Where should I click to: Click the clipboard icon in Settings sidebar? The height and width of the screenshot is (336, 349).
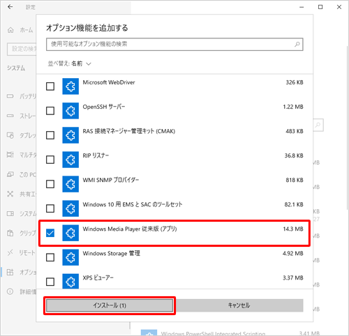tap(10, 233)
